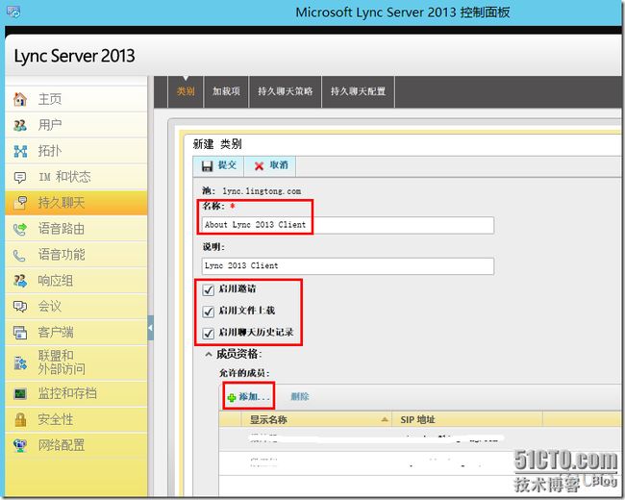Image resolution: width=625 pixels, height=500 pixels.
Task: Open 会议 in the sidebar
Action: click(76, 306)
